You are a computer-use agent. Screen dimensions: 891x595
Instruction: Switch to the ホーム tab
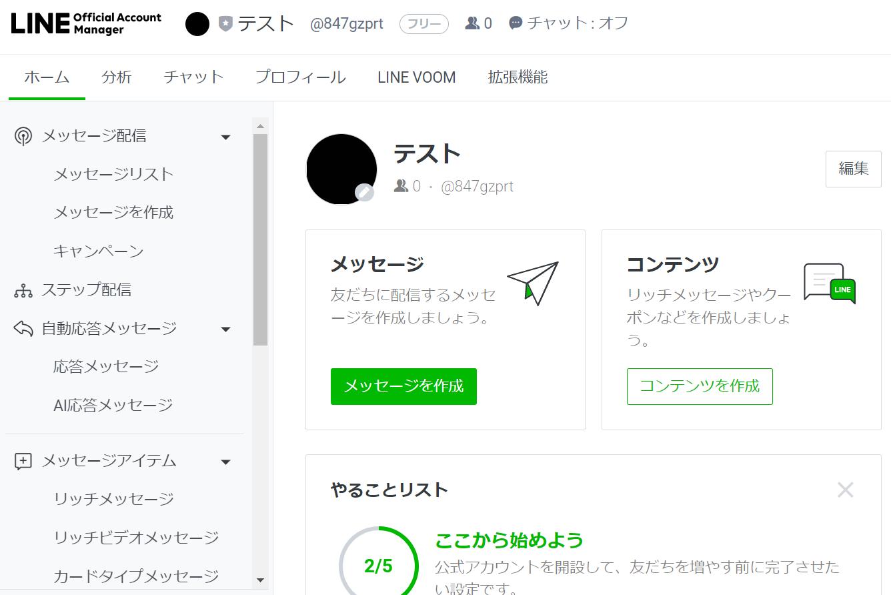(x=47, y=77)
